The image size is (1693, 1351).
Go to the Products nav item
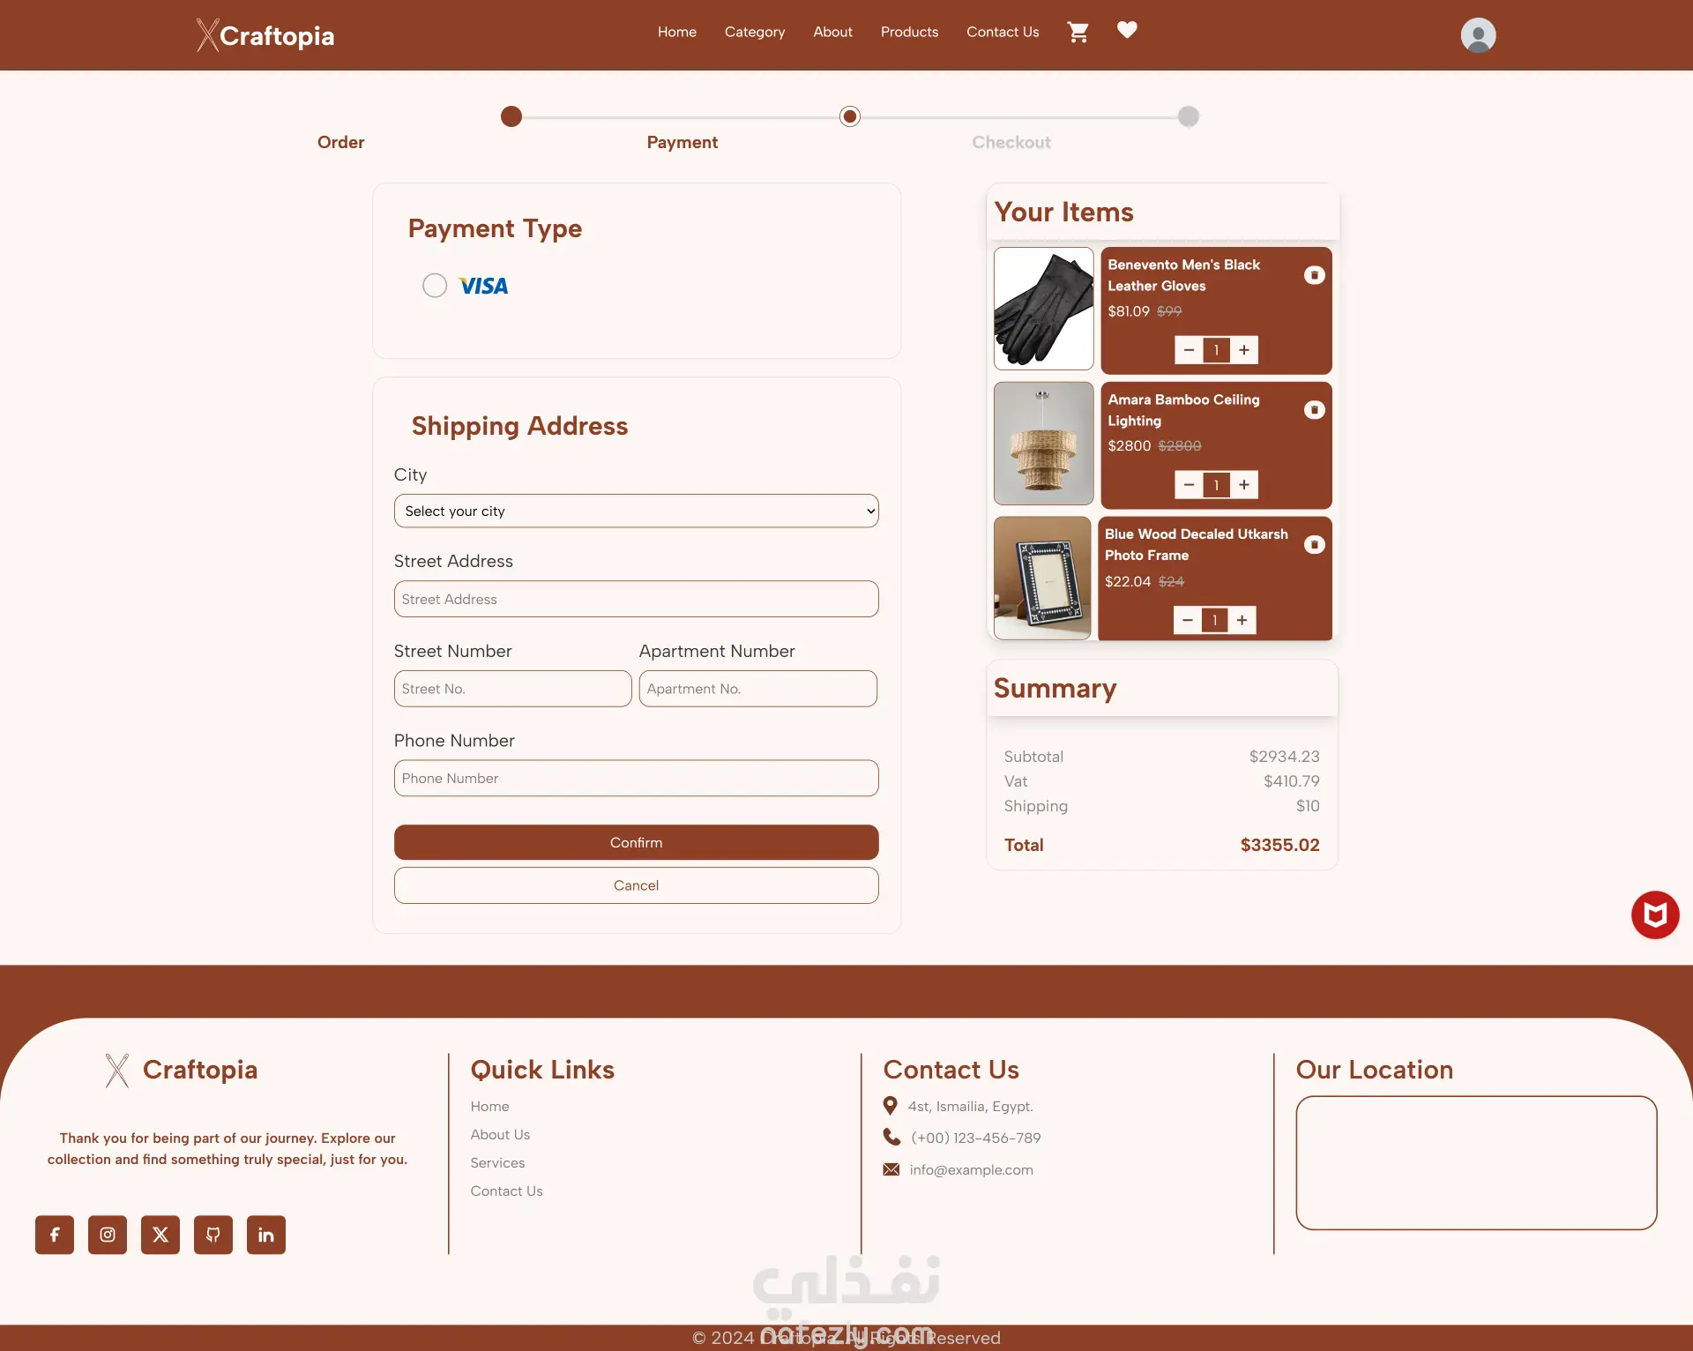(x=909, y=32)
